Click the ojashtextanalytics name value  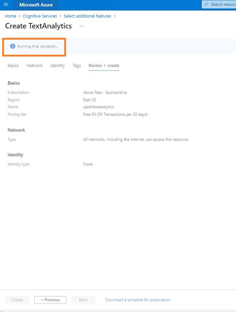point(98,107)
